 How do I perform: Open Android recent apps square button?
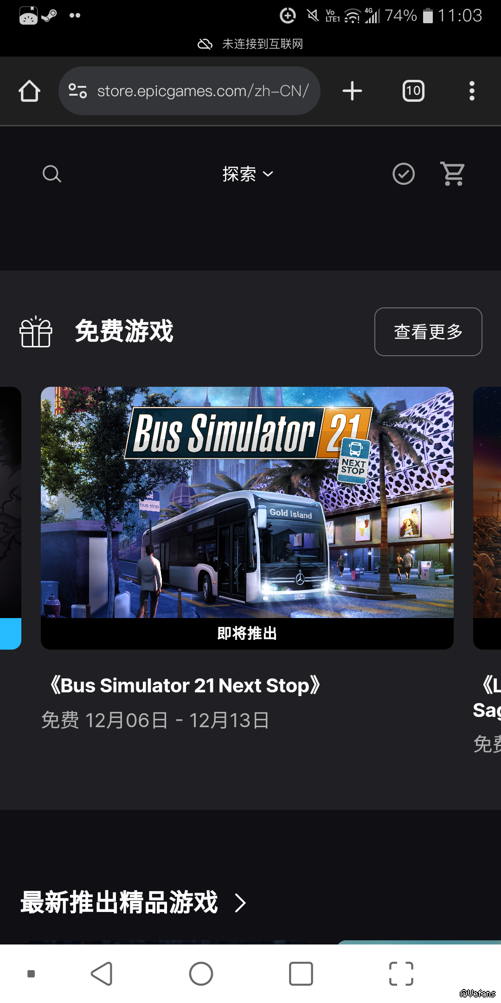[x=301, y=974]
